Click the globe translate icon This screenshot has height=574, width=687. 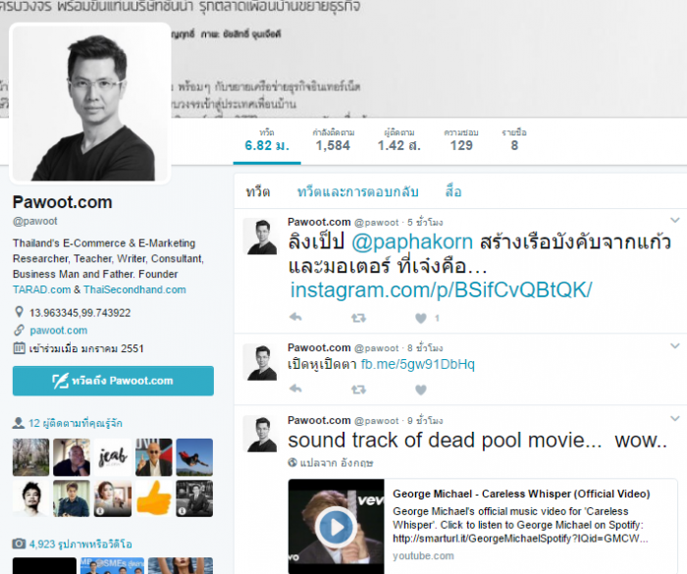pyautogui.click(x=292, y=462)
